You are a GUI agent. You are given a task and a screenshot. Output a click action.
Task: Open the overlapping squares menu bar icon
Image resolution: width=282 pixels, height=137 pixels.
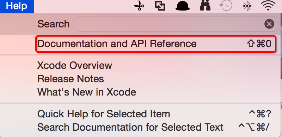(x=160, y=6)
